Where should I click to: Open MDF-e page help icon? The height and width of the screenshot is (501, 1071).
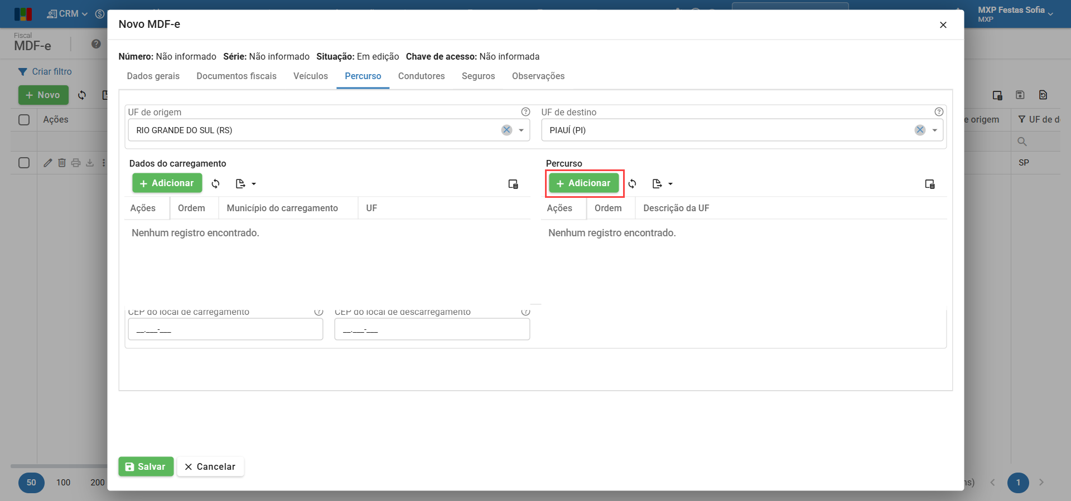[x=97, y=44]
